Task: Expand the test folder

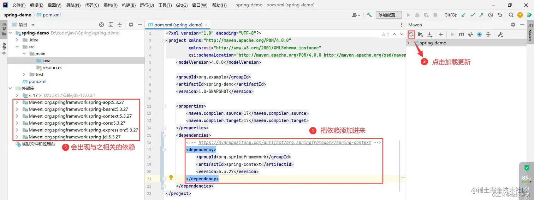Action: click(x=24, y=74)
